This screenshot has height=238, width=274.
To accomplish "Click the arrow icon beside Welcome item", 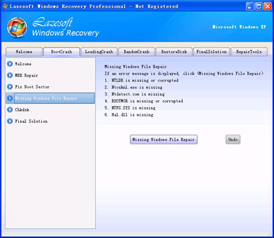I will 10,64.
